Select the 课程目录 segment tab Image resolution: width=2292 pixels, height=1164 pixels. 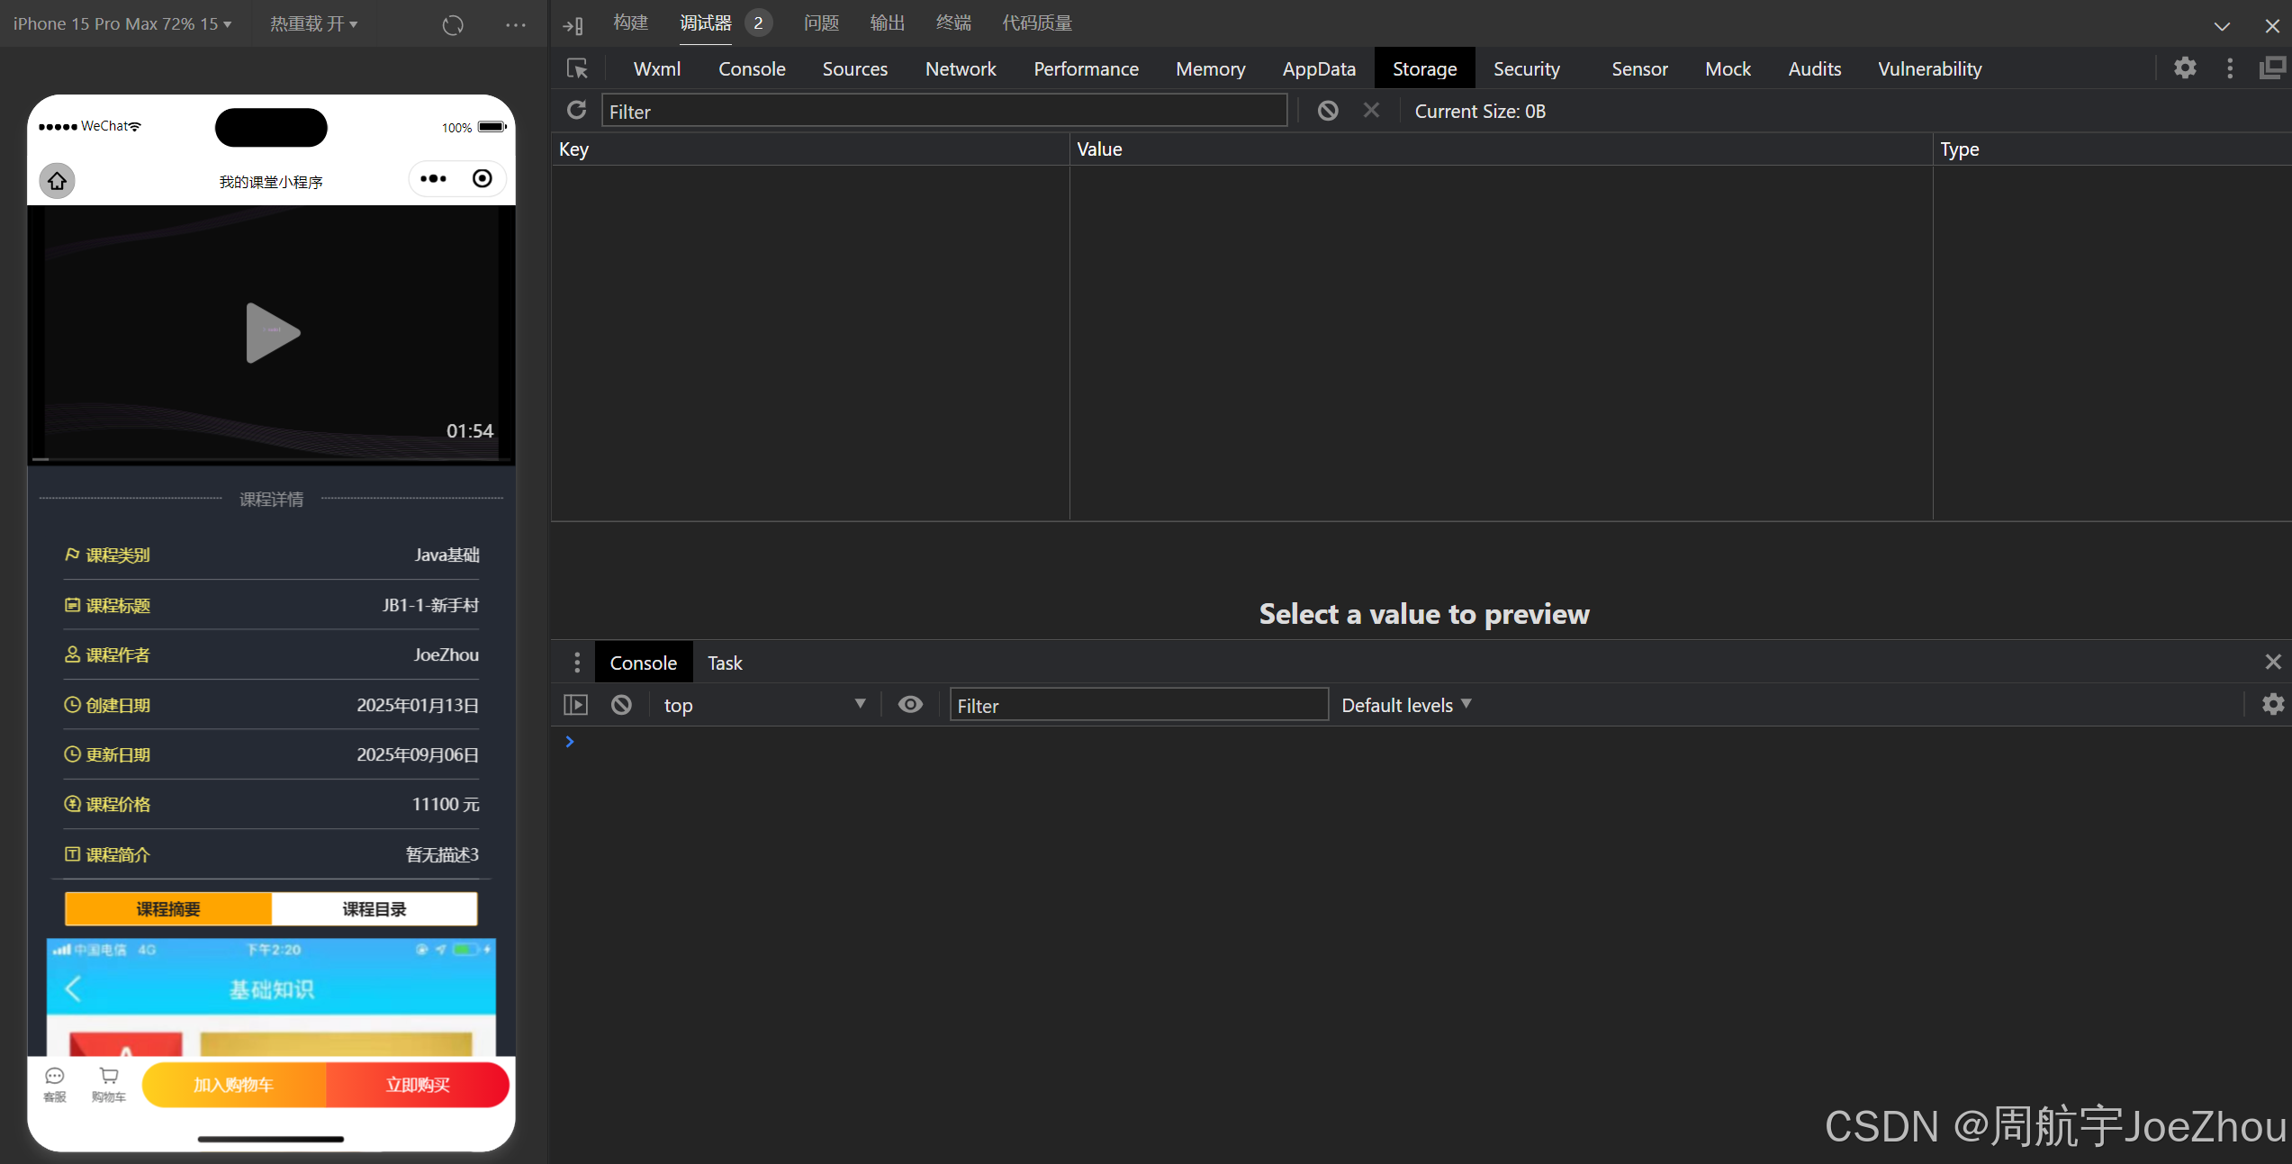pos(374,909)
